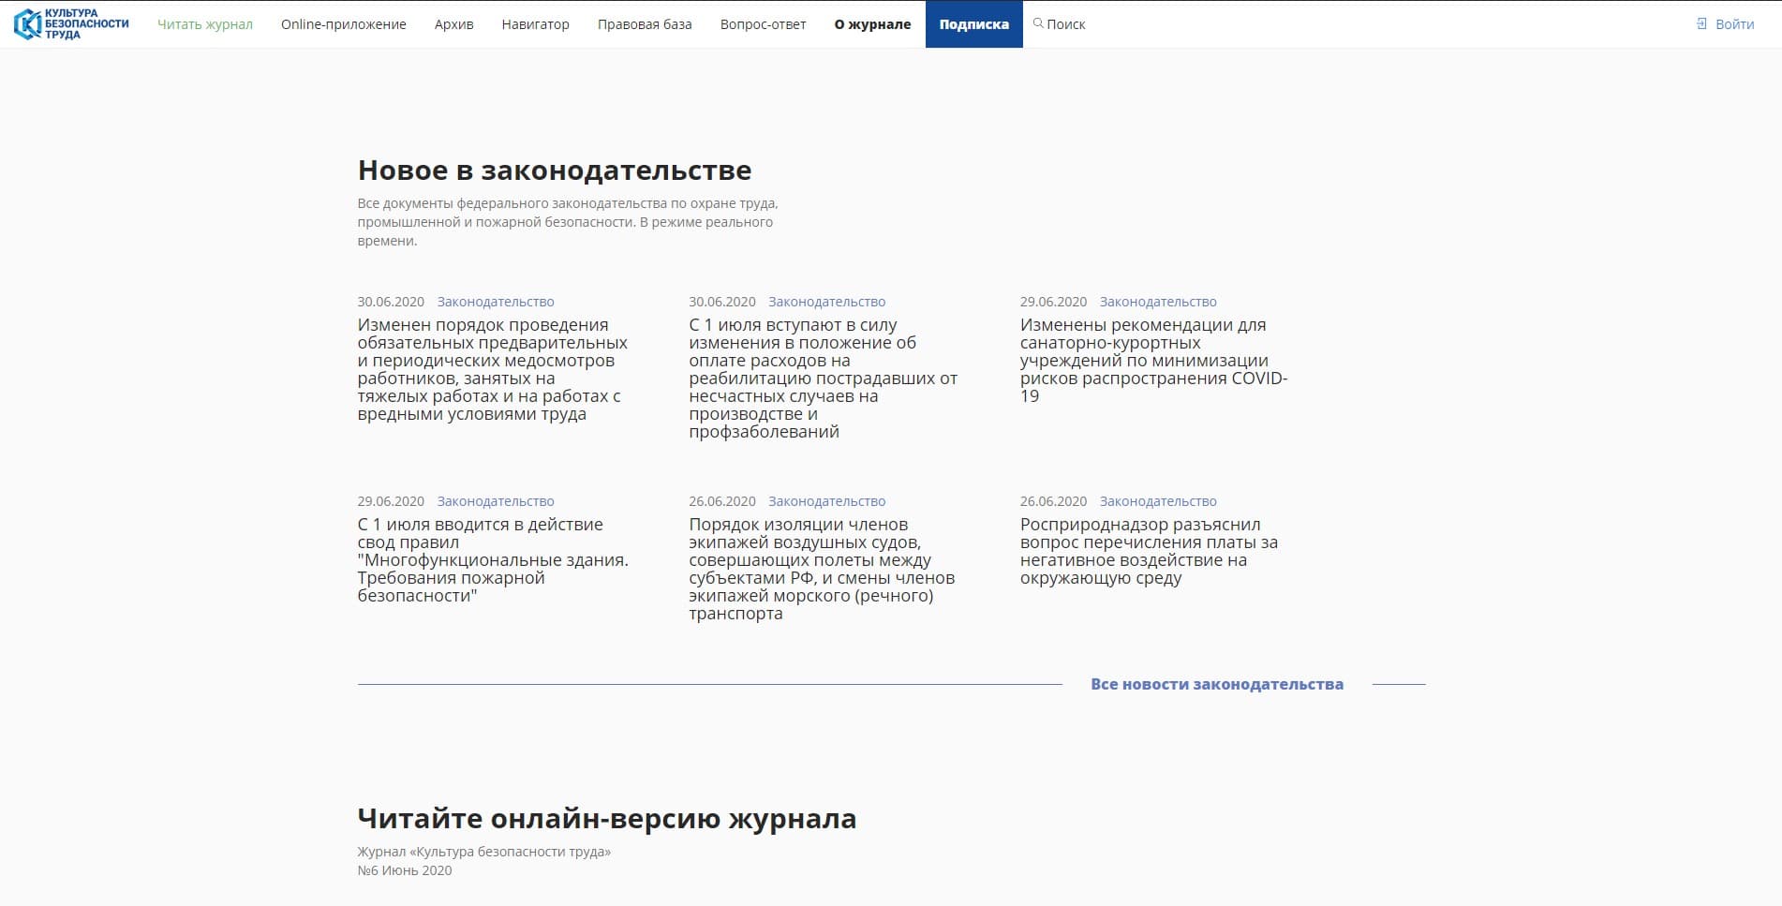Click Законодательство tag on Росприроднадзор article
Screen dimensions: 1782x906
pos(1158,501)
